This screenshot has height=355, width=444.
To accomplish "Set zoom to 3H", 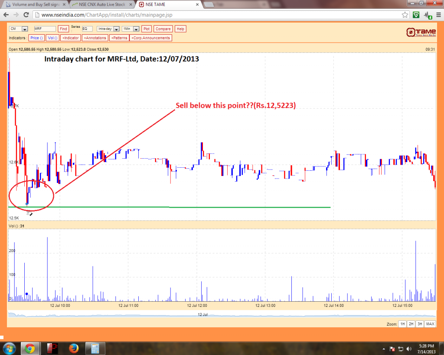I will [x=420, y=324].
